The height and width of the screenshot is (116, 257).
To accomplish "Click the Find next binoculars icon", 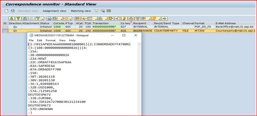I will point(32,19).
